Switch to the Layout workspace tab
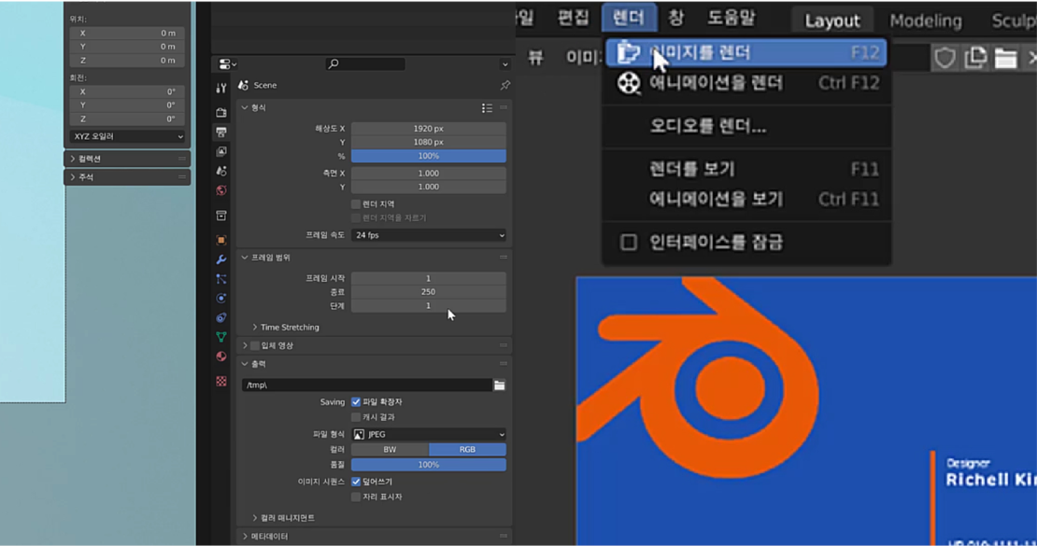The image size is (1037, 546). [832, 21]
